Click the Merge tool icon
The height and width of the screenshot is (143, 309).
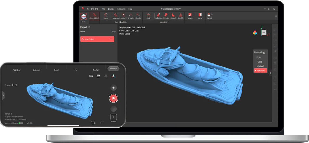point(200,16)
